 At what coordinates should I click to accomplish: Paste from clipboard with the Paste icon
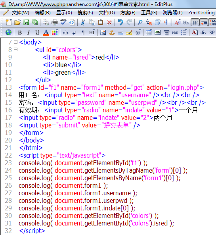pos(101,23)
